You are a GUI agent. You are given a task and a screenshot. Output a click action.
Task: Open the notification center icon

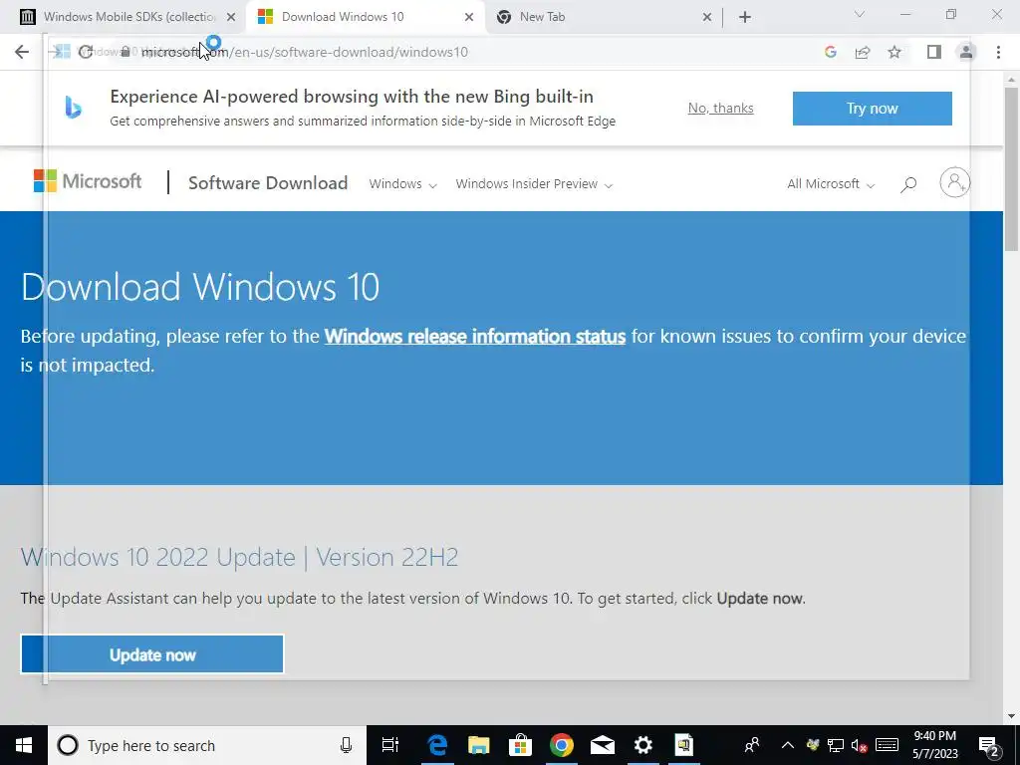[989, 745]
